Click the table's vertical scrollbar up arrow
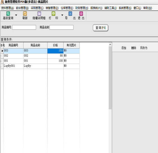The image size is (158, 153). tap(110, 45)
